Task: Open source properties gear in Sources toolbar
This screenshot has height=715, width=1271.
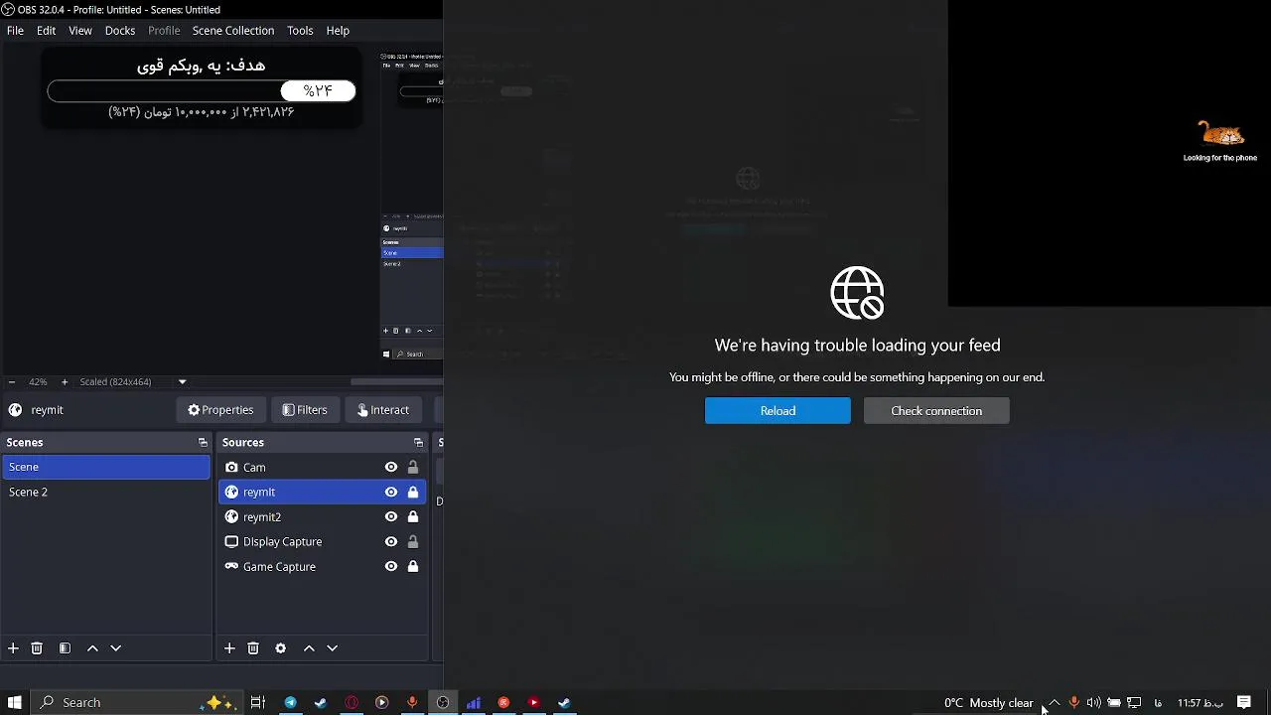Action: pyautogui.click(x=281, y=648)
